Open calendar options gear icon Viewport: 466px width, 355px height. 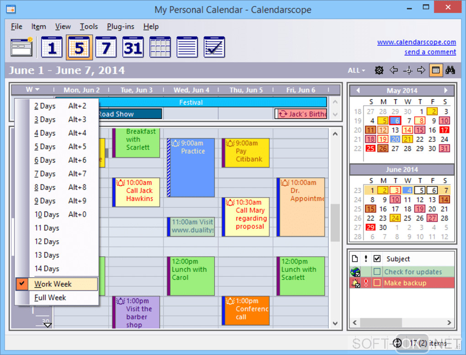point(379,70)
